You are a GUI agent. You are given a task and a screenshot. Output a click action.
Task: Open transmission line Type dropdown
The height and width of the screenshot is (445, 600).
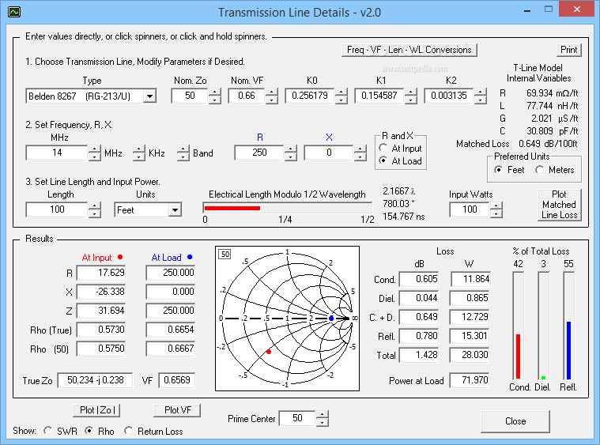pos(150,96)
